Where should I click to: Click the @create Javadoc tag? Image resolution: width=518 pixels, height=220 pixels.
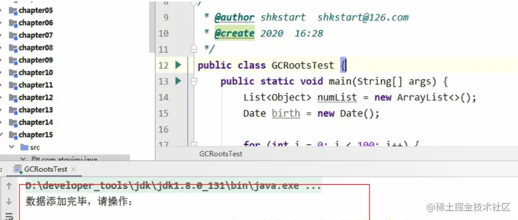pyautogui.click(x=234, y=33)
